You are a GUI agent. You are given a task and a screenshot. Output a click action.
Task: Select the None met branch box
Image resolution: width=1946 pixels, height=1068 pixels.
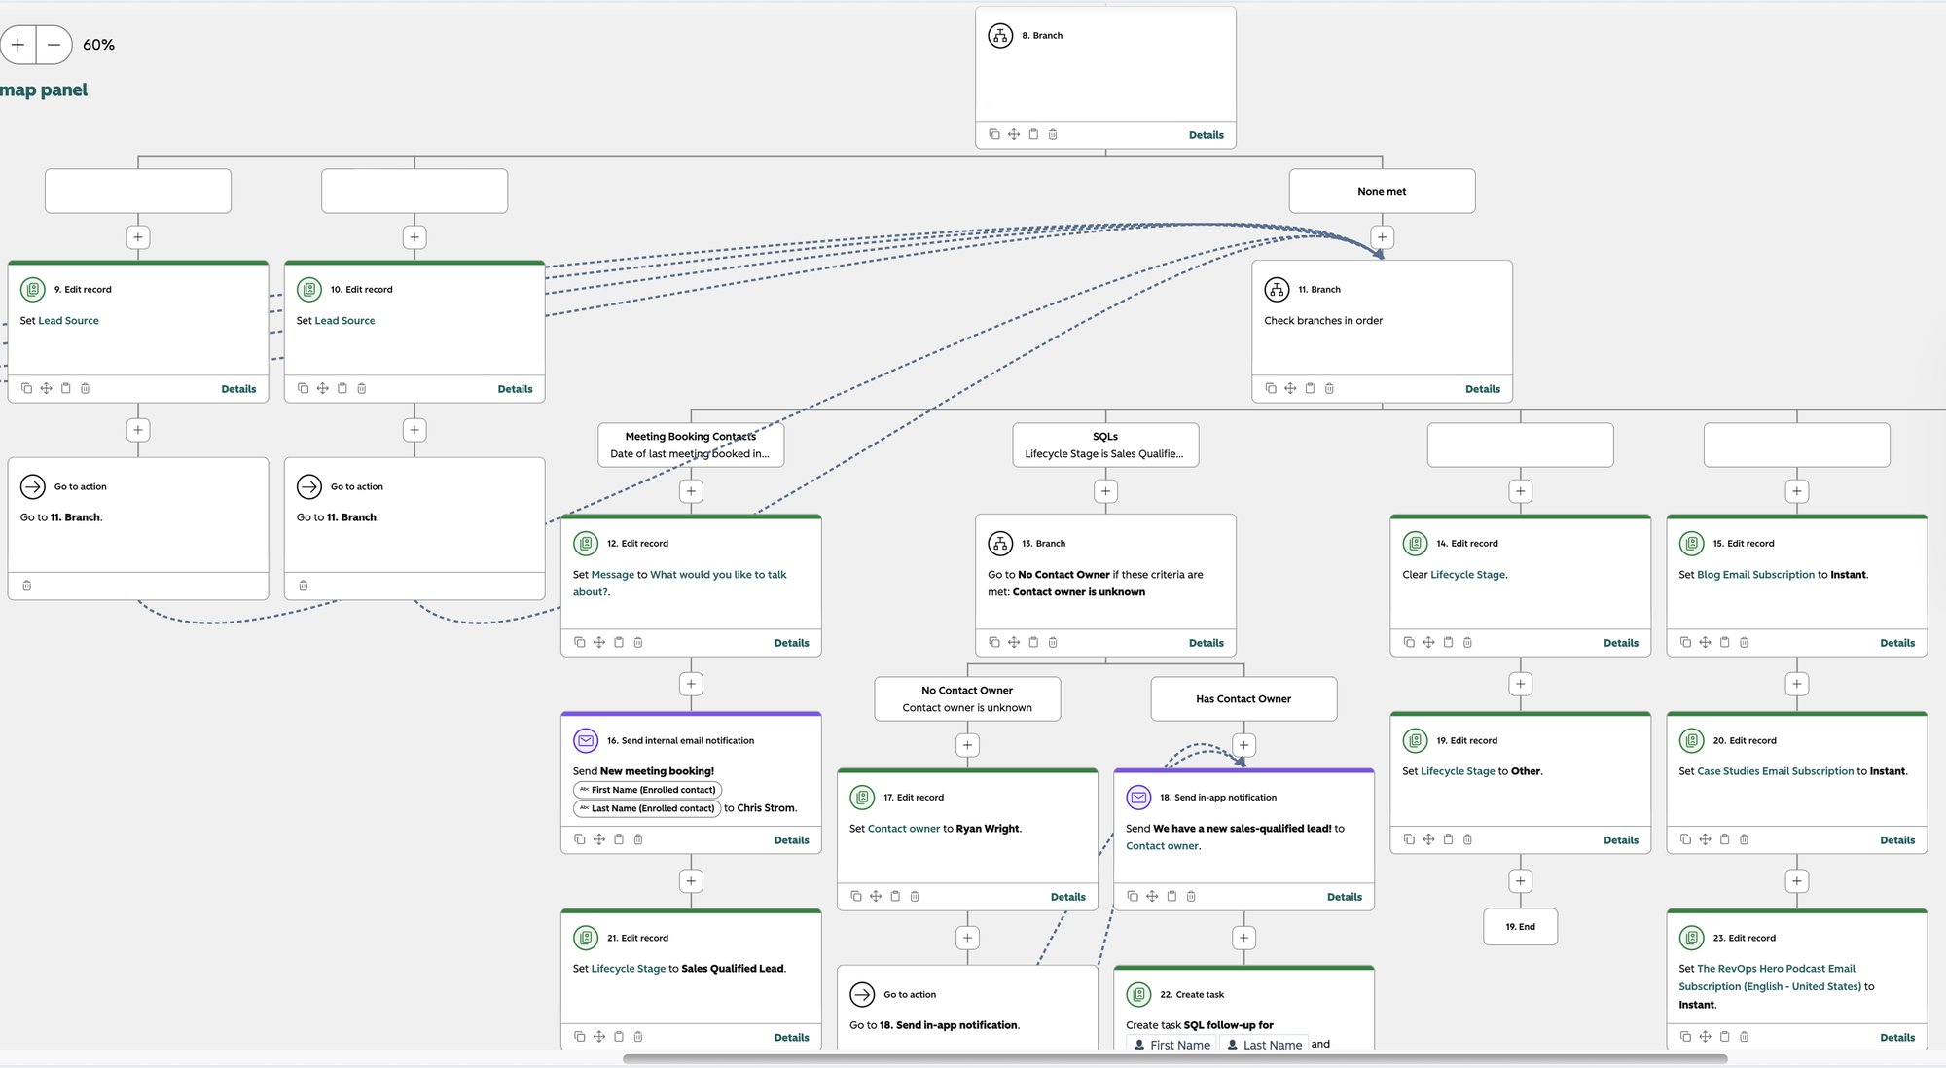click(x=1382, y=191)
